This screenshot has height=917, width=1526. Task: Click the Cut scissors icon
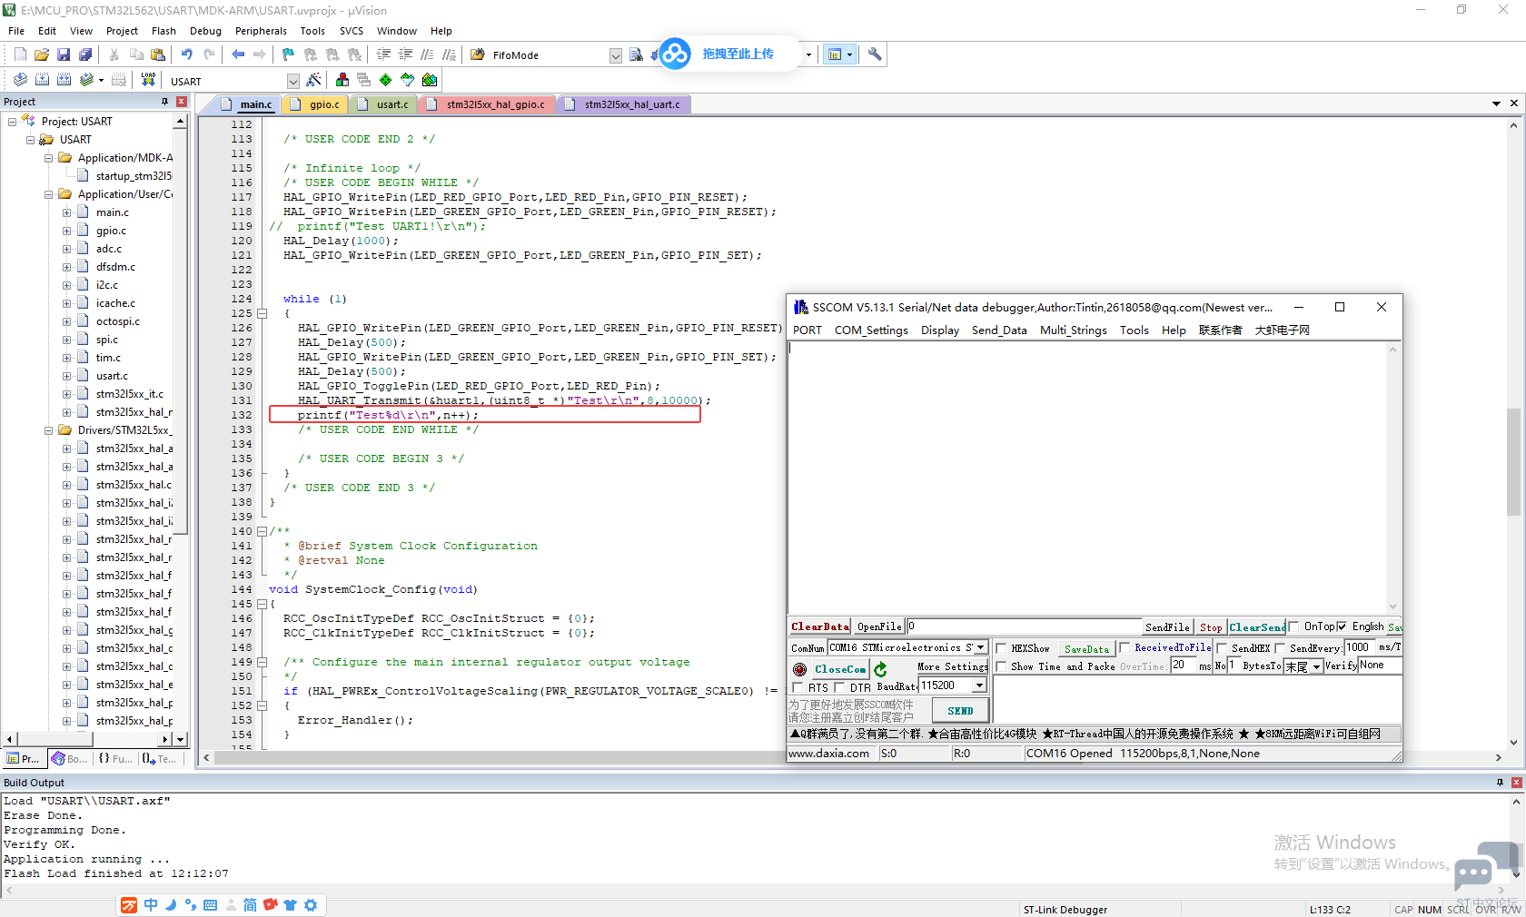(114, 54)
